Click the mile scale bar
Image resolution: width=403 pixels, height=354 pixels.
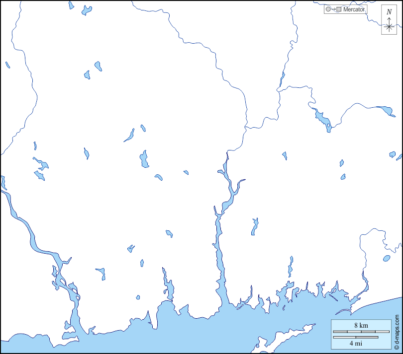click(x=355, y=337)
